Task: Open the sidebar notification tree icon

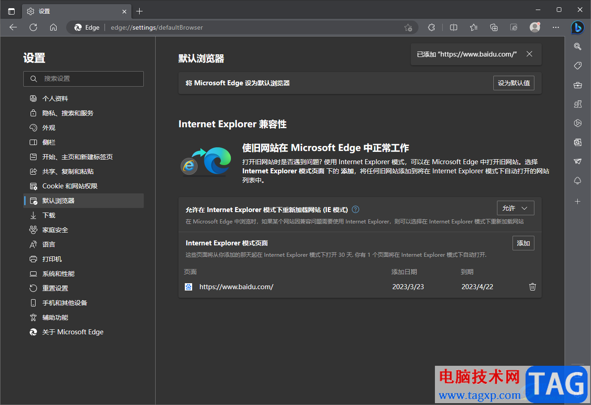Action: coord(578,181)
